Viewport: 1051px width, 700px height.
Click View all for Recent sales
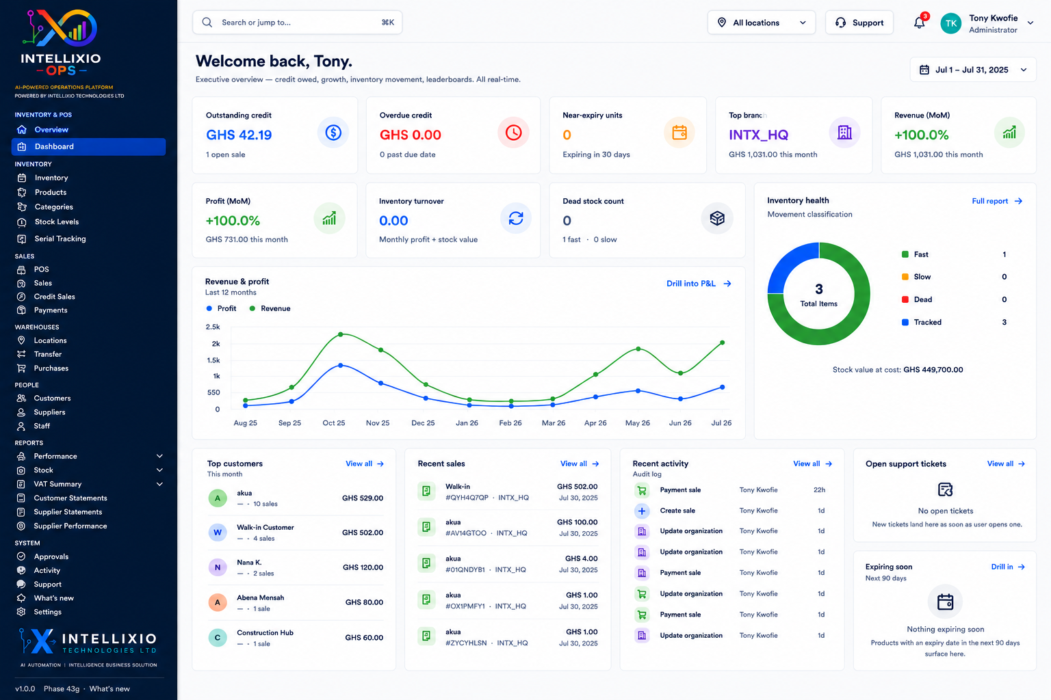tap(580, 463)
